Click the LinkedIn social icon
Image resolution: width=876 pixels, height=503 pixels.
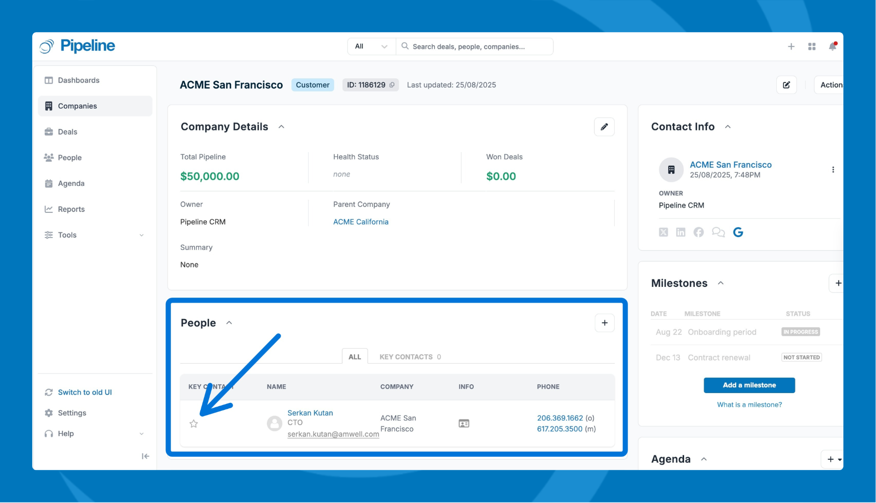(680, 232)
